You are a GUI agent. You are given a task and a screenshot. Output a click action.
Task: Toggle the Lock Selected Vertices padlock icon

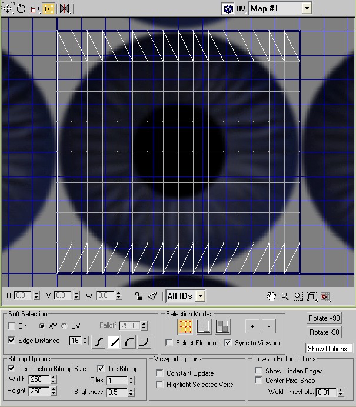tap(138, 296)
